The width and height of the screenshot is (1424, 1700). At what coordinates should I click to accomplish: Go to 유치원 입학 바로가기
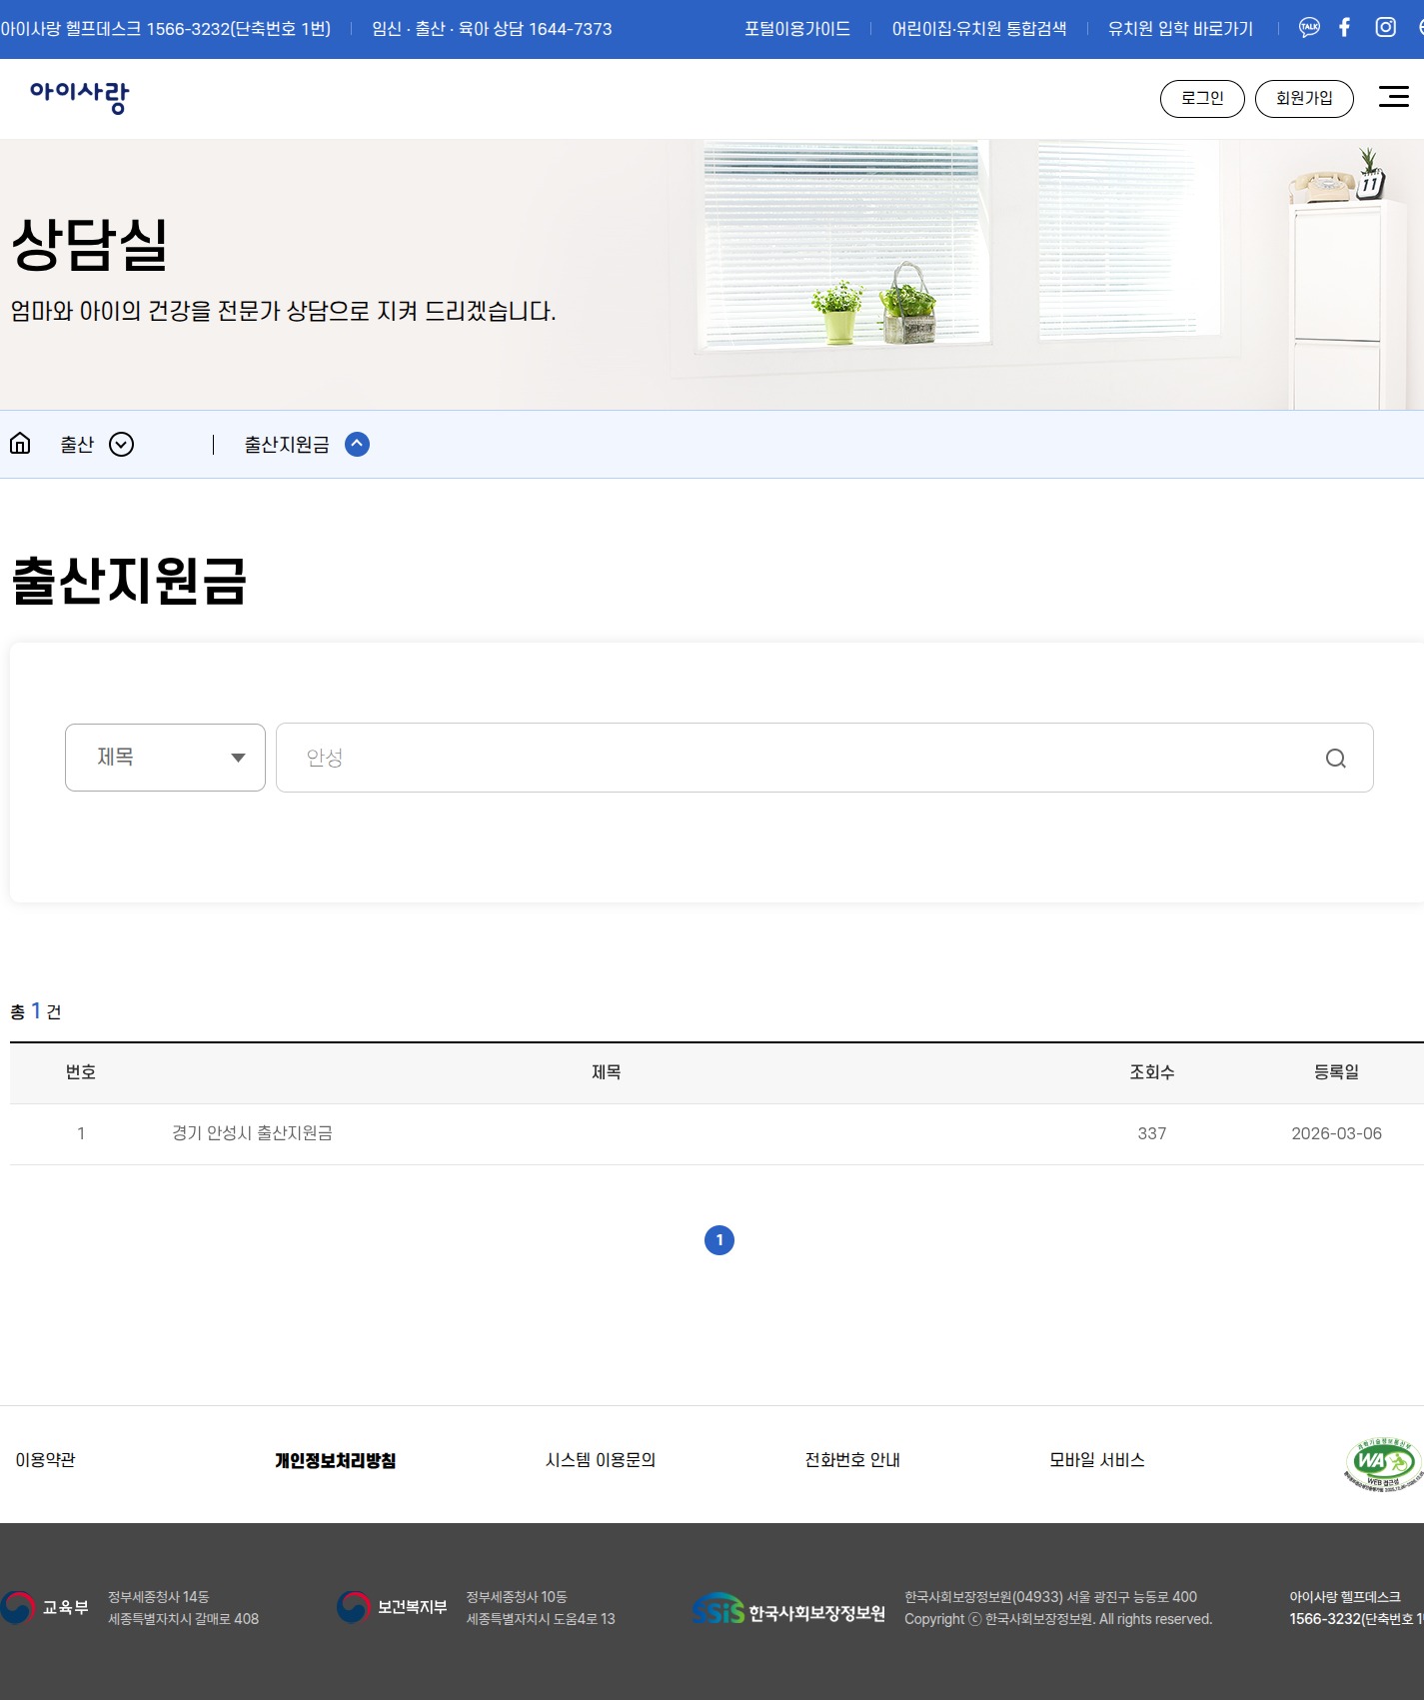(x=1180, y=29)
